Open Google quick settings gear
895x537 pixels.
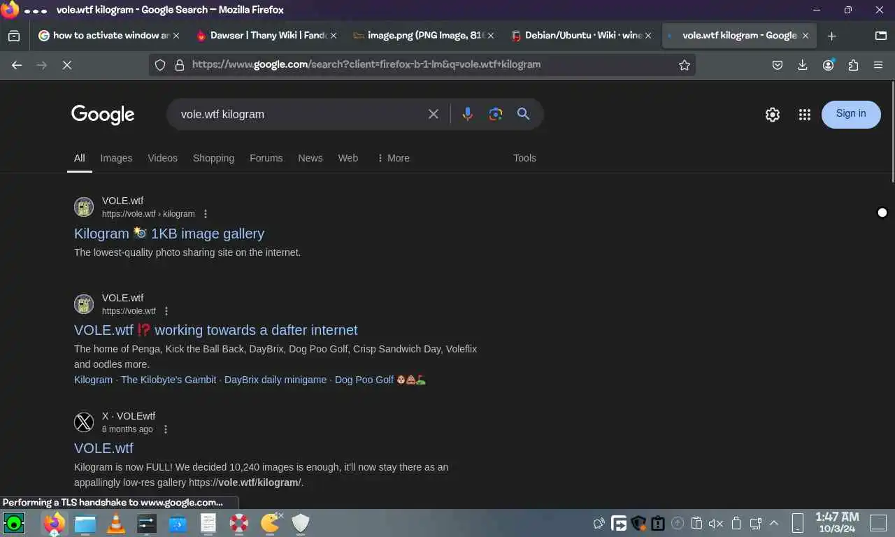tap(773, 115)
